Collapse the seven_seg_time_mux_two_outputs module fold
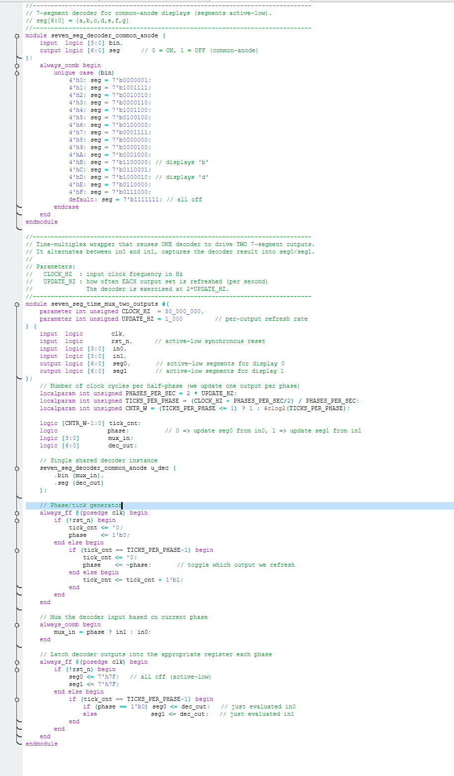 16,304
